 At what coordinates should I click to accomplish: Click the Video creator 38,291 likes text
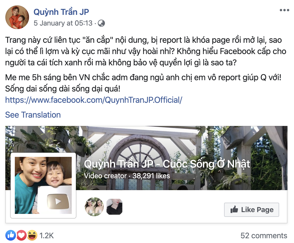click(127, 176)
